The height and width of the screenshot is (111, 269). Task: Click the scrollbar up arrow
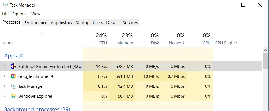pos(265,50)
